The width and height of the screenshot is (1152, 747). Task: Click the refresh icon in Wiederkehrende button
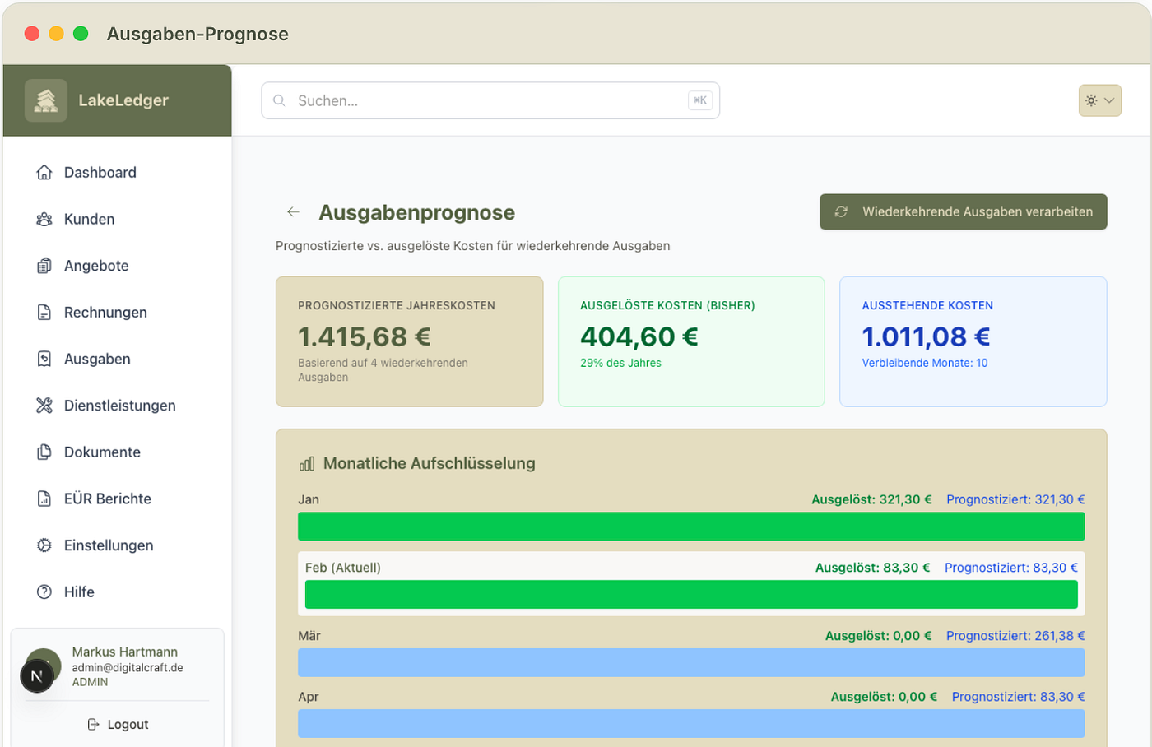pyautogui.click(x=841, y=212)
